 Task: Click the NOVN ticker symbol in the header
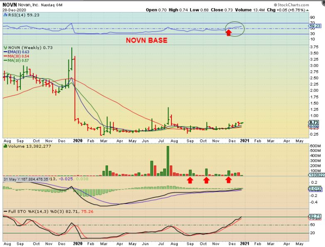click(x=10, y=5)
